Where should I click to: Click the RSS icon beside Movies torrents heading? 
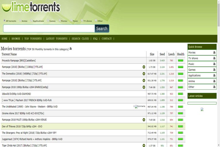point(71,49)
